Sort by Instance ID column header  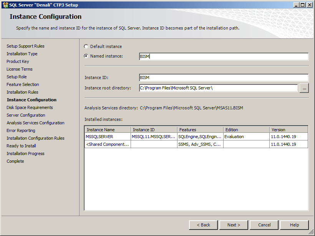pos(154,130)
